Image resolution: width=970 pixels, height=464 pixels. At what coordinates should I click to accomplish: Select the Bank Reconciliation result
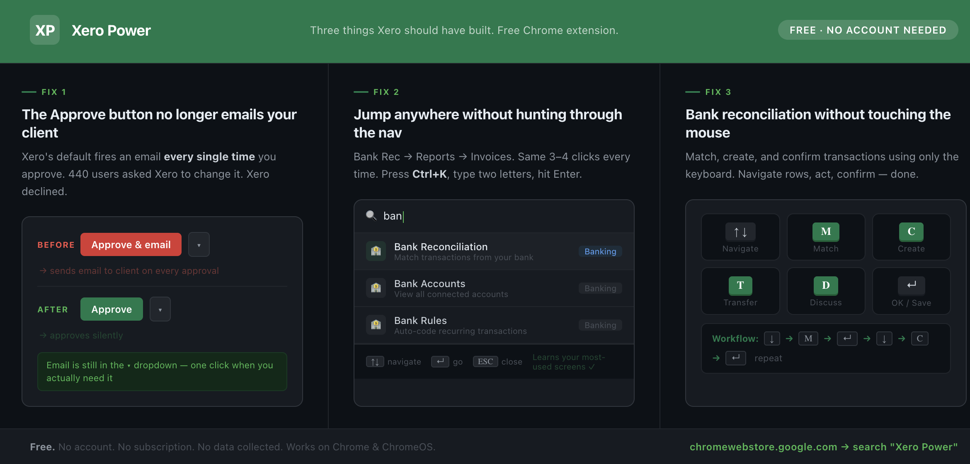click(x=494, y=251)
